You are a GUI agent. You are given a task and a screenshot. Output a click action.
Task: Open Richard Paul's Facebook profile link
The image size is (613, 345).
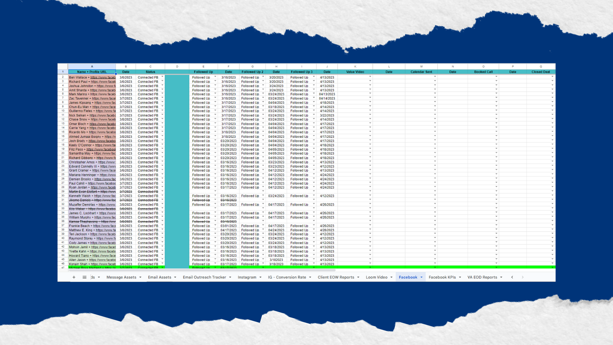[x=103, y=82]
